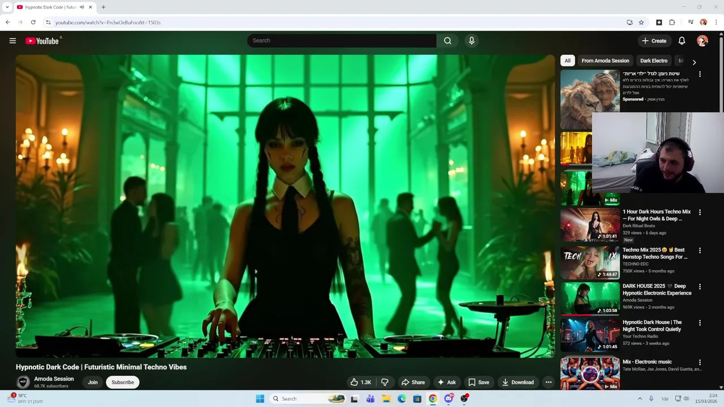Like the video with thumbs up
The image size is (724, 407).
(x=360, y=382)
